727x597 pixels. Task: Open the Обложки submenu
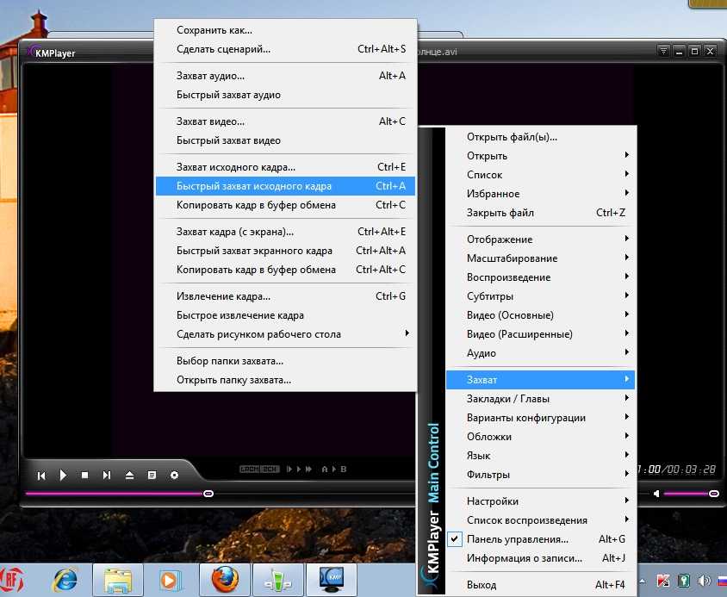541,437
